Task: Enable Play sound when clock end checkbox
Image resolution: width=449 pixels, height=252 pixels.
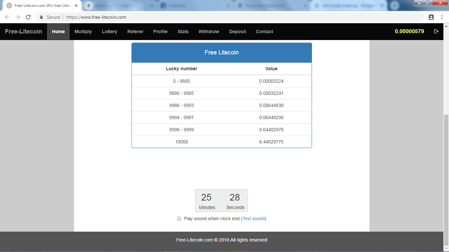Action: click(x=179, y=219)
